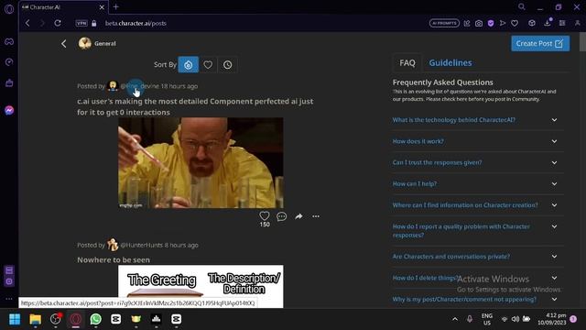
Task: Open the first post author's profile avatar
Action: pyautogui.click(x=113, y=85)
